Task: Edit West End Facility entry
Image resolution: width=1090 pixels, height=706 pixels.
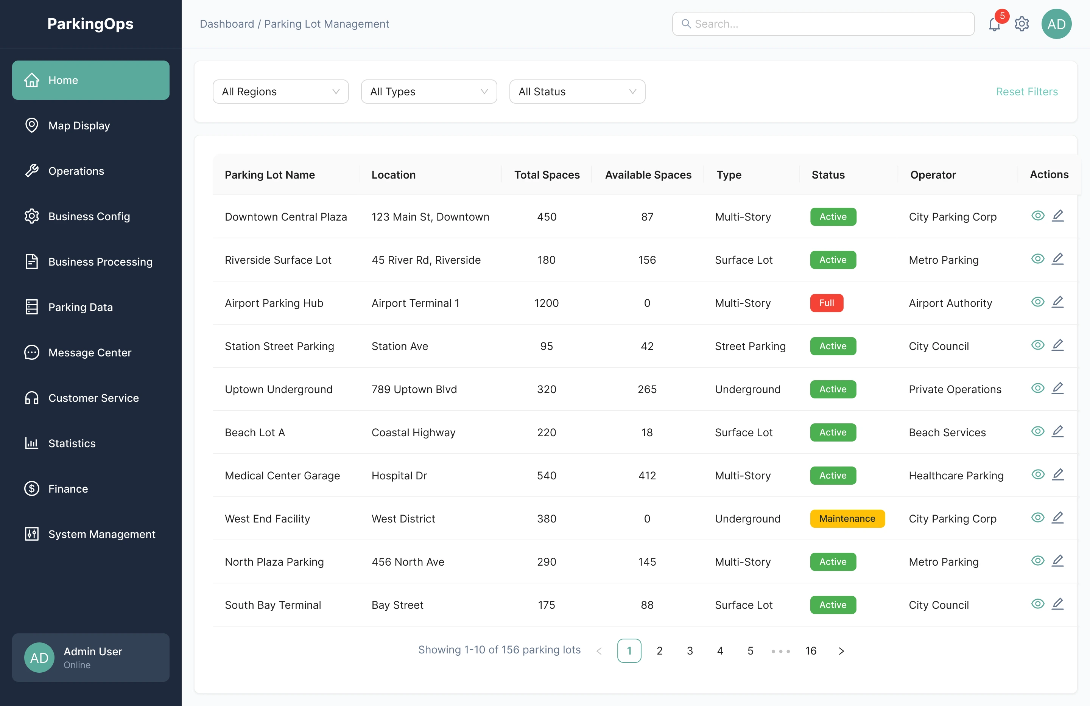Action: point(1057,518)
